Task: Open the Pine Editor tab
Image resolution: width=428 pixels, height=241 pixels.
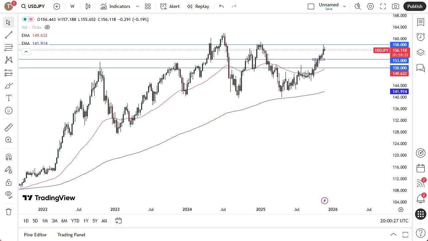Action: (x=35, y=235)
